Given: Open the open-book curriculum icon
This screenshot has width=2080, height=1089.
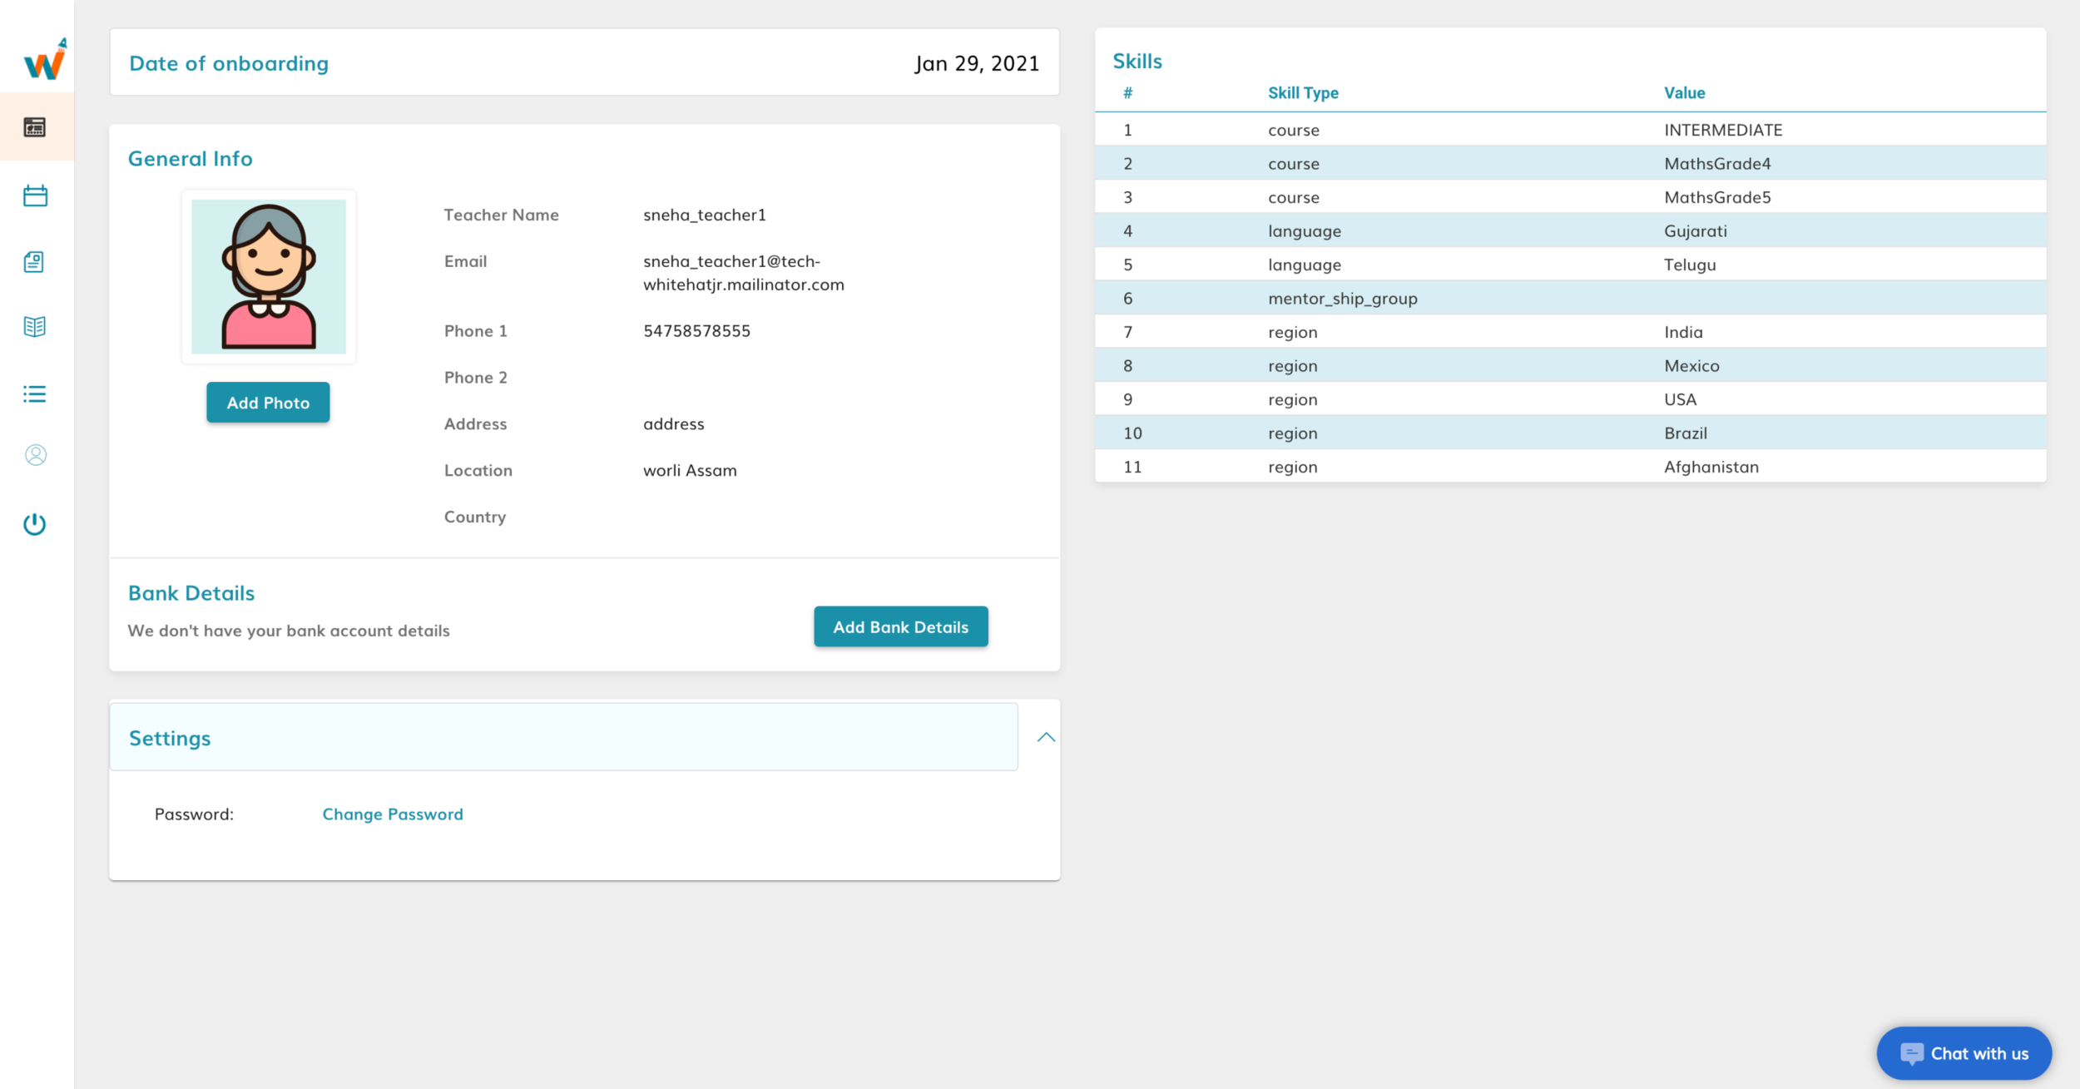Looking at the screenshot, I should pyautogui.click(x=35, y=327).
